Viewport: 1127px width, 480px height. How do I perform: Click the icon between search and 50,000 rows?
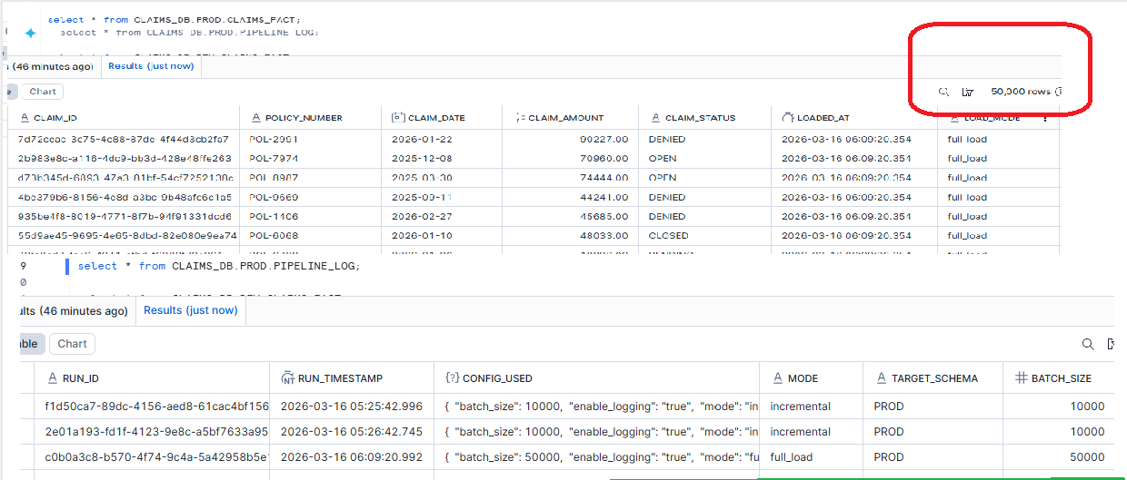(x=968, y=92)
